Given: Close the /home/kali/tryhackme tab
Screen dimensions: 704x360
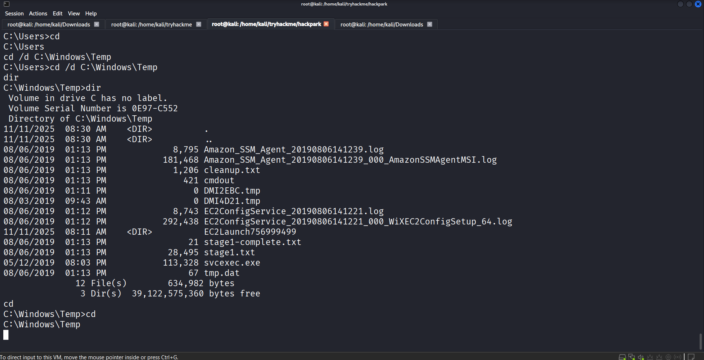Looking at the screenshot, I should click(x=199, y=24).
